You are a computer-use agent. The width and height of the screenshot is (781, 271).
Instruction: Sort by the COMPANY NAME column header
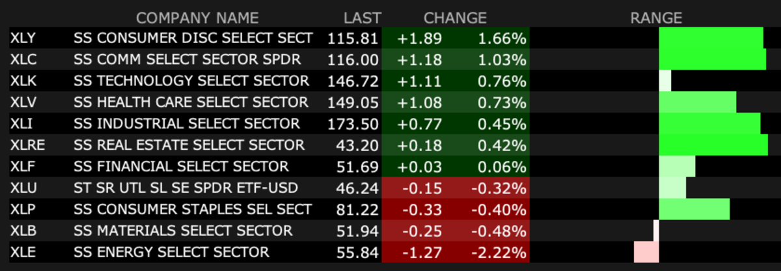point(197,18)
